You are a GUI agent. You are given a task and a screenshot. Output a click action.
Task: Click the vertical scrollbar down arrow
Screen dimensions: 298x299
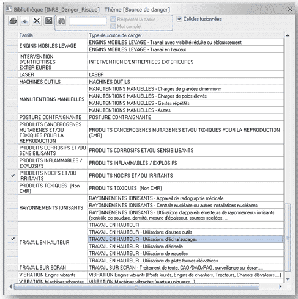point(288,279)
